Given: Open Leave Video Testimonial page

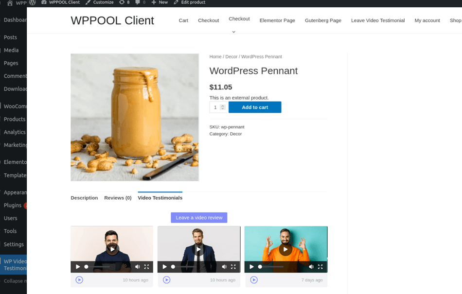Looking at the screenshot, I should coord(378,20).
